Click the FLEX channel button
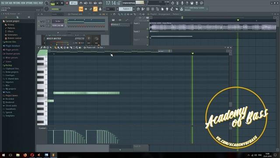The image size is (280, 158). click(58, 26)
